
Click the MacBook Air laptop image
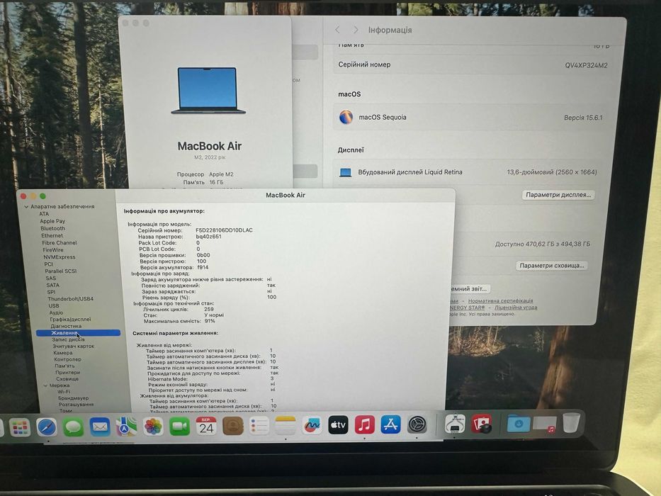(x=208, y=90)
